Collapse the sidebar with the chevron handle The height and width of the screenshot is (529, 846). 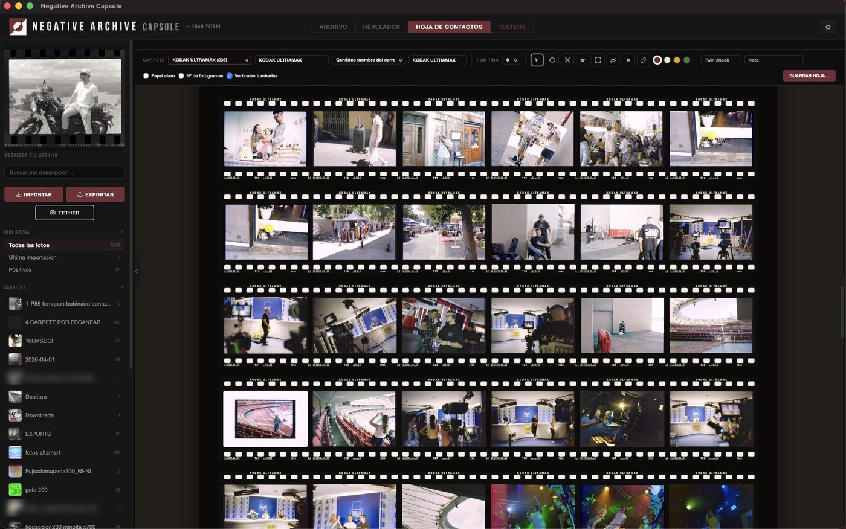[x=136, y=272]
